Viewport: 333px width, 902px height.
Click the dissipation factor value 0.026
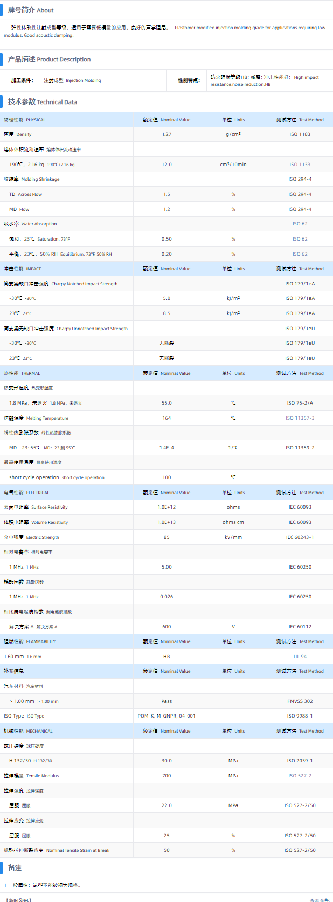point(166,597)
